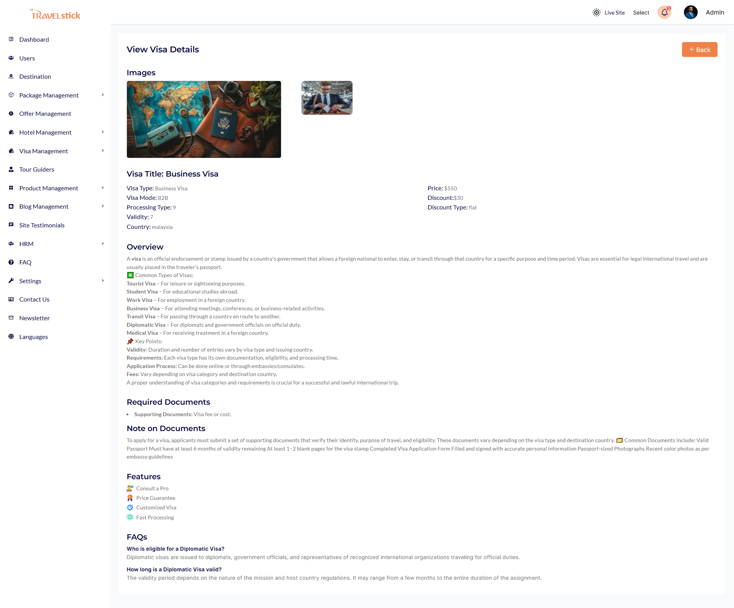734x608 pixels.
Task: Expand the Blog Management chevron
Action: click(102, 206)
